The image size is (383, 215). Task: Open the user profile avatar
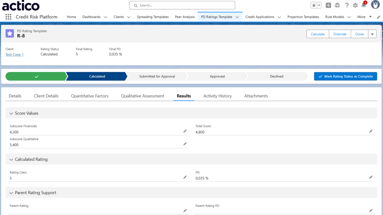[x=375, y=5]
